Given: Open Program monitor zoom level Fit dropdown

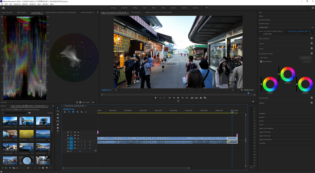Looking at the screenshot, I should coord(118,90).
